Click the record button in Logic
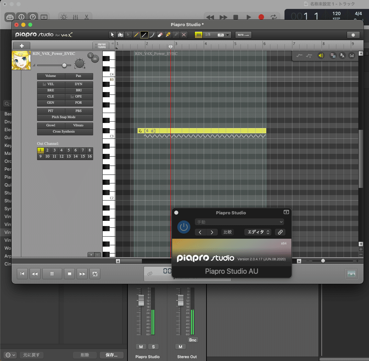 (261, 17)
